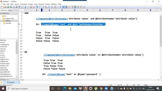This screenshot has width=162, height=91.
Task: Open the Project menu
Action: (31, 4)
